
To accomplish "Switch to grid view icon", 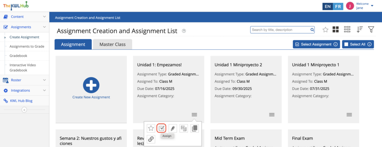I will tap(336, 30).
